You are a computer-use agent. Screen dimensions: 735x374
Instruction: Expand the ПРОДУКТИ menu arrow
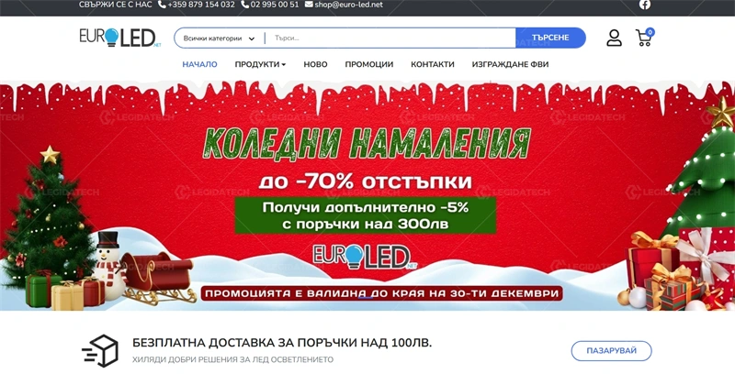click(x=284, y=65)
